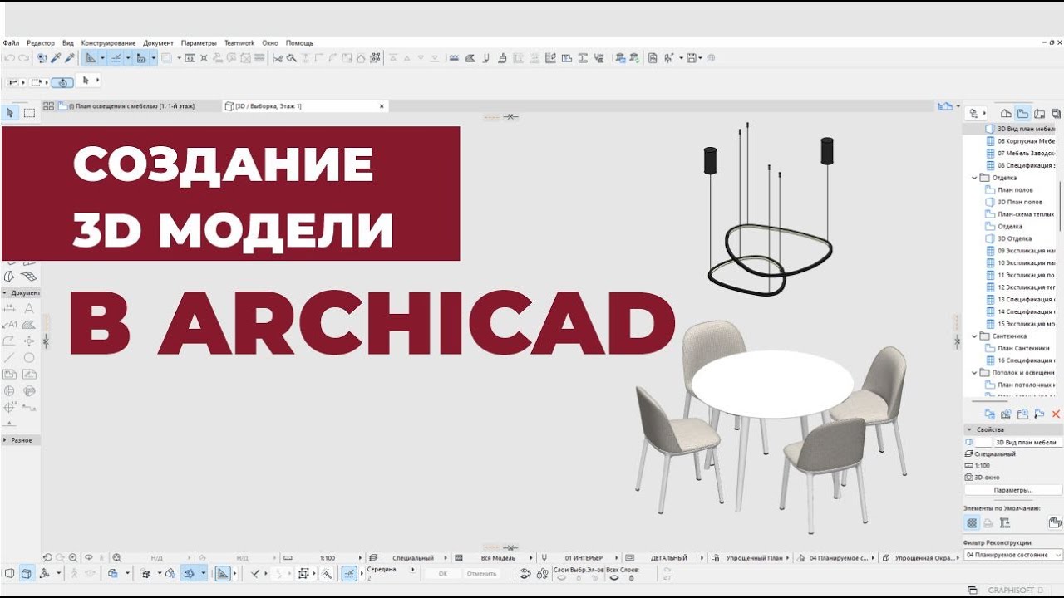Click the zoom in magnifier icon
The height and width of the screenshot is (598, 1064).
(x=73, y=558)
